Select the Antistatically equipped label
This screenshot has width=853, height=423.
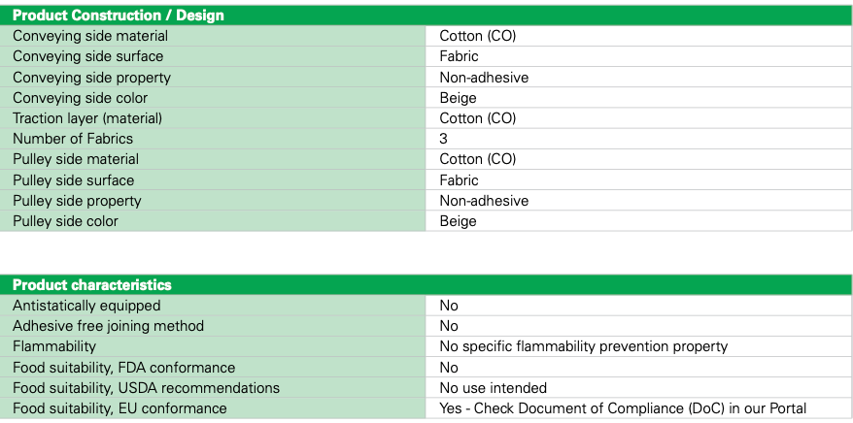[x=86, y=306]
